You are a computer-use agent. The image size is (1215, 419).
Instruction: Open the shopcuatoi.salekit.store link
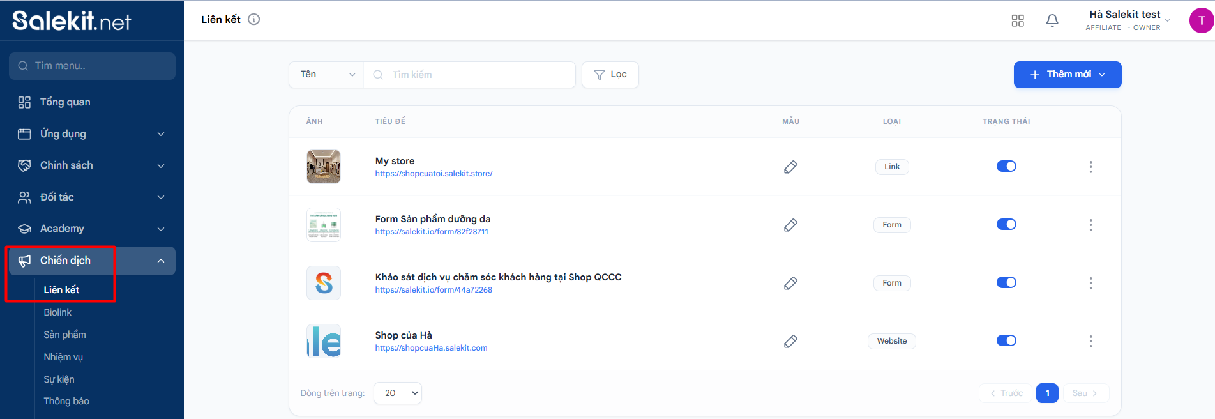tap(434, 174)
